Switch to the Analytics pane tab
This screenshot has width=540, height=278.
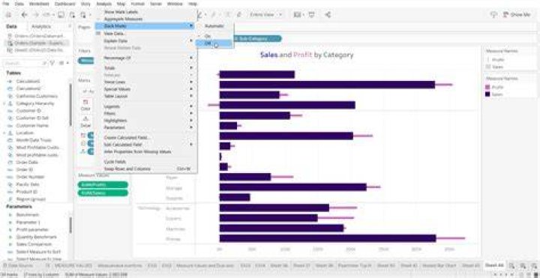click(41, 26)
